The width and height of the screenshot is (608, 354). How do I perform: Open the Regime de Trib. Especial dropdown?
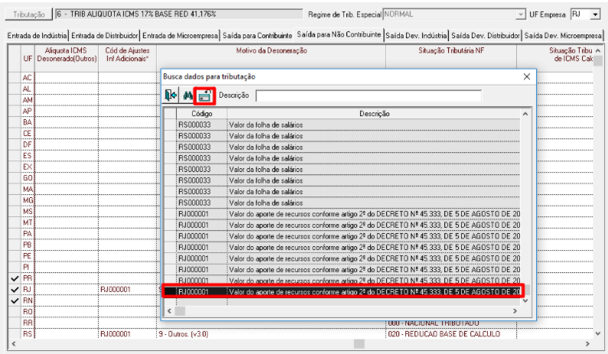pyautogui.click(x=520, y=15)
